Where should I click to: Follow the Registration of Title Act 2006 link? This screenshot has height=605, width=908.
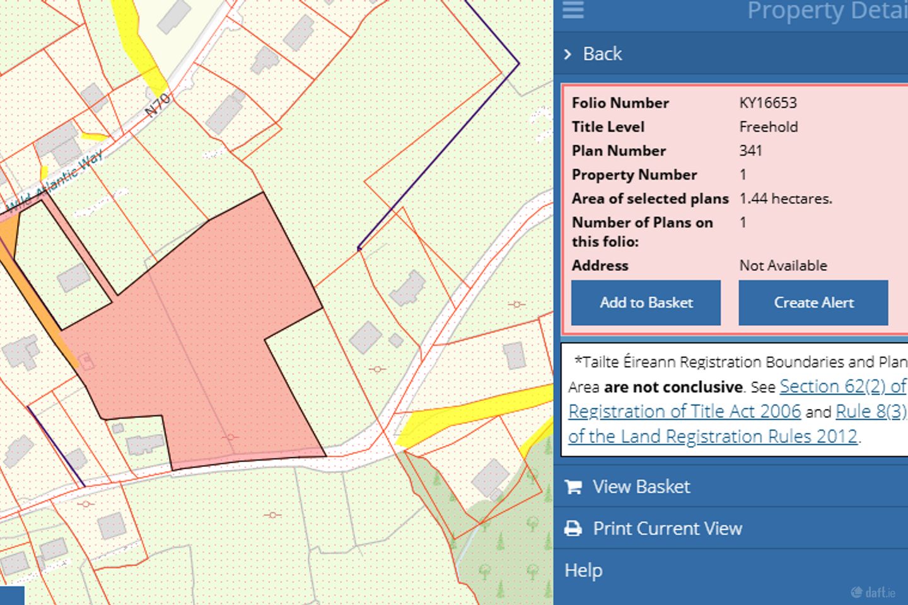click(x=684, y=412)
